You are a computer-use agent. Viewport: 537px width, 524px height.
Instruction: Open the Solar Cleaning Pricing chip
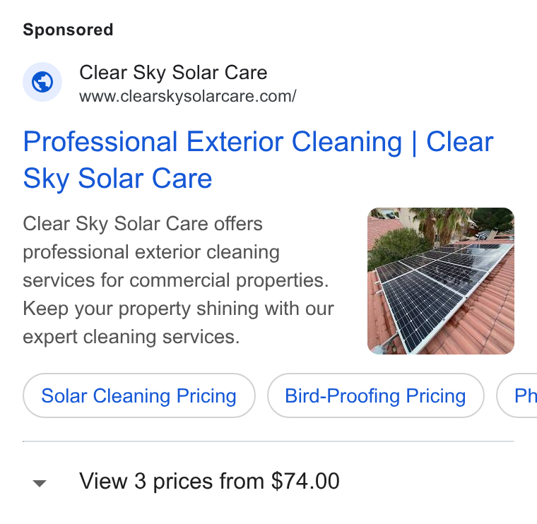click(139, 395)
